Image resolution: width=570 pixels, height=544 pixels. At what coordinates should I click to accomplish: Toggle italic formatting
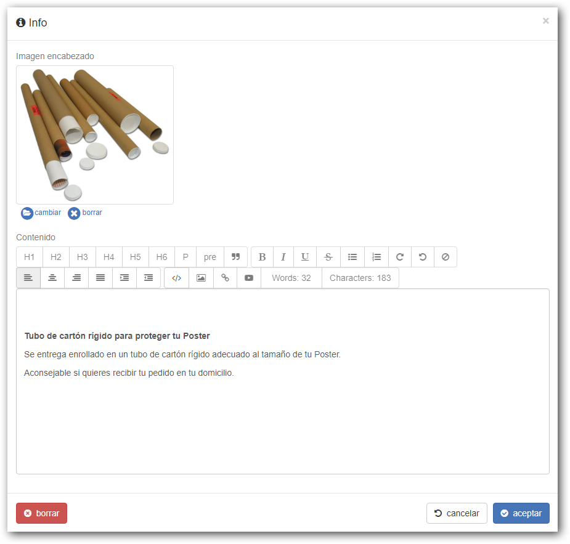283,257
